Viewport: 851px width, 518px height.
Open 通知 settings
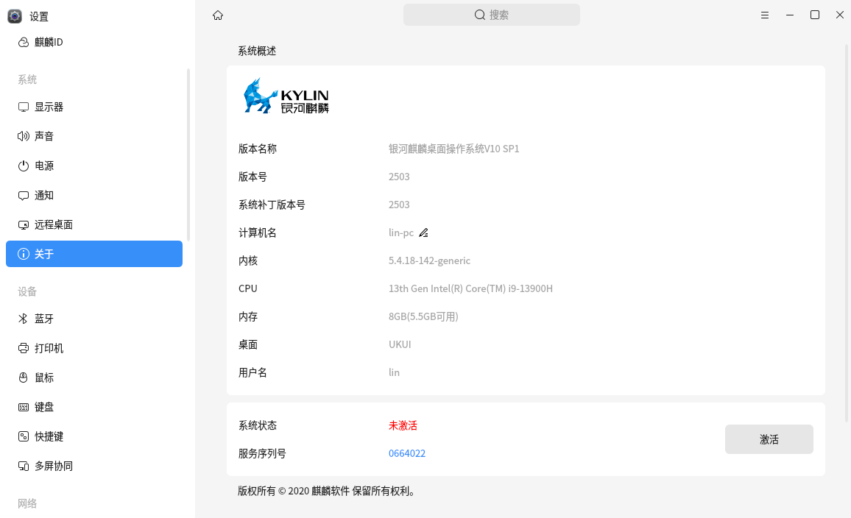[94, 195]
